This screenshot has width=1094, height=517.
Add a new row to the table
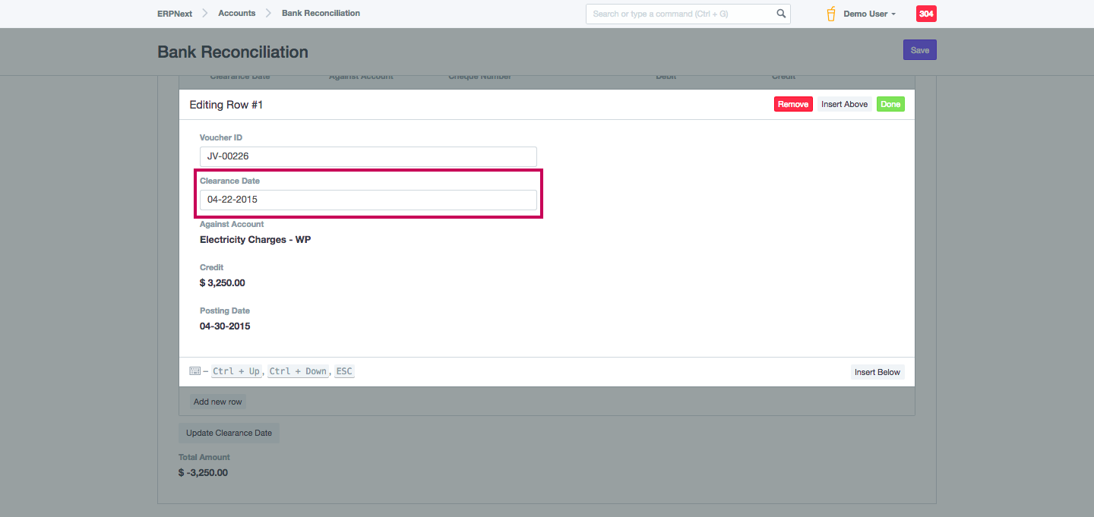(217, 401)
